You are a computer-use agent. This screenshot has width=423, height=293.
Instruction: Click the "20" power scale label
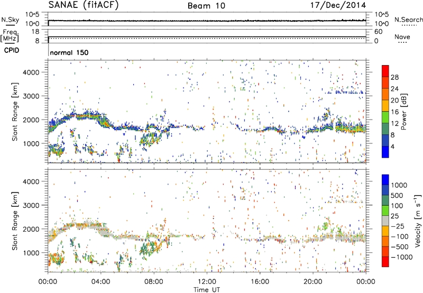click(x=394, y=100)
